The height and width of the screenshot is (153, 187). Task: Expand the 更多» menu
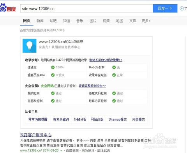click(x=146, y=21)
